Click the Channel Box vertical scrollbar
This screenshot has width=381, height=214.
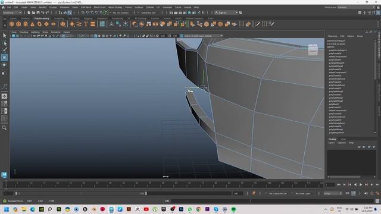point(375,59)
